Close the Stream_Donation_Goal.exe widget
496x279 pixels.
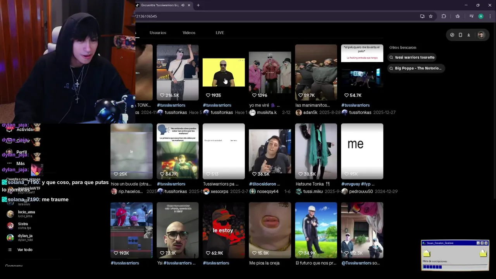(x=486, y=243)
